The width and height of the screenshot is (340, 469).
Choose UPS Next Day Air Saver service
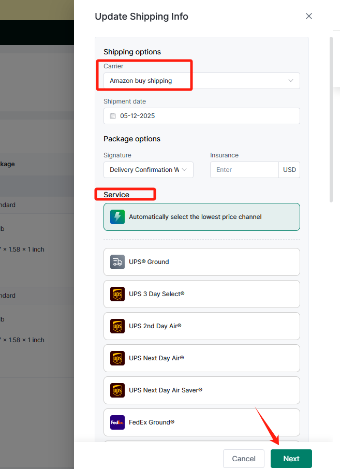201,390
